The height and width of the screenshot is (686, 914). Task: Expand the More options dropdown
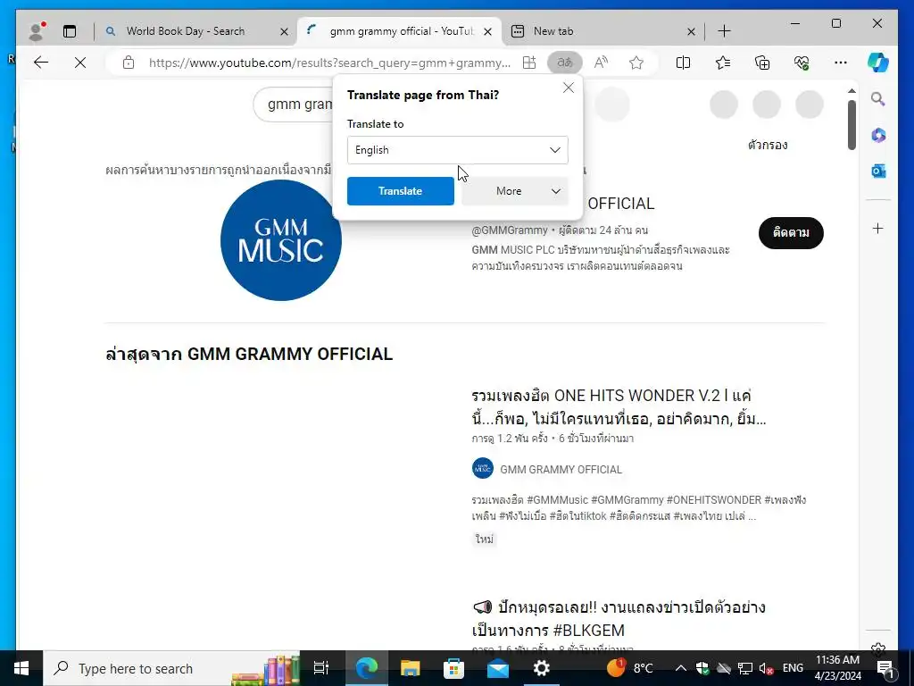pos(515,191)
